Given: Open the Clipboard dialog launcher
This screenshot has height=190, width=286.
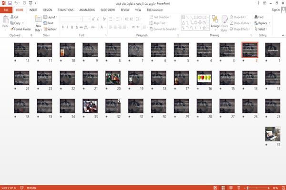Looking at the screenshot, I should pyautogui.click(x=31, y=35).
